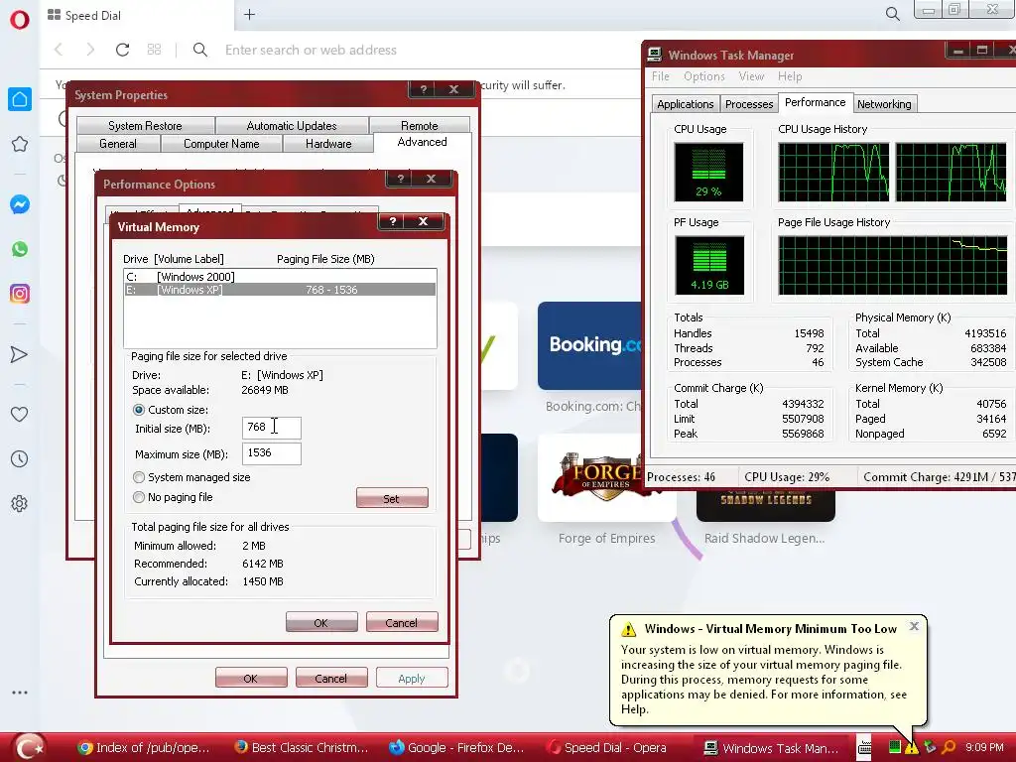The image size is (1016, 762).
Task: Click Cancel in the Performance Options dialog
Action: [x=331, y=678]
